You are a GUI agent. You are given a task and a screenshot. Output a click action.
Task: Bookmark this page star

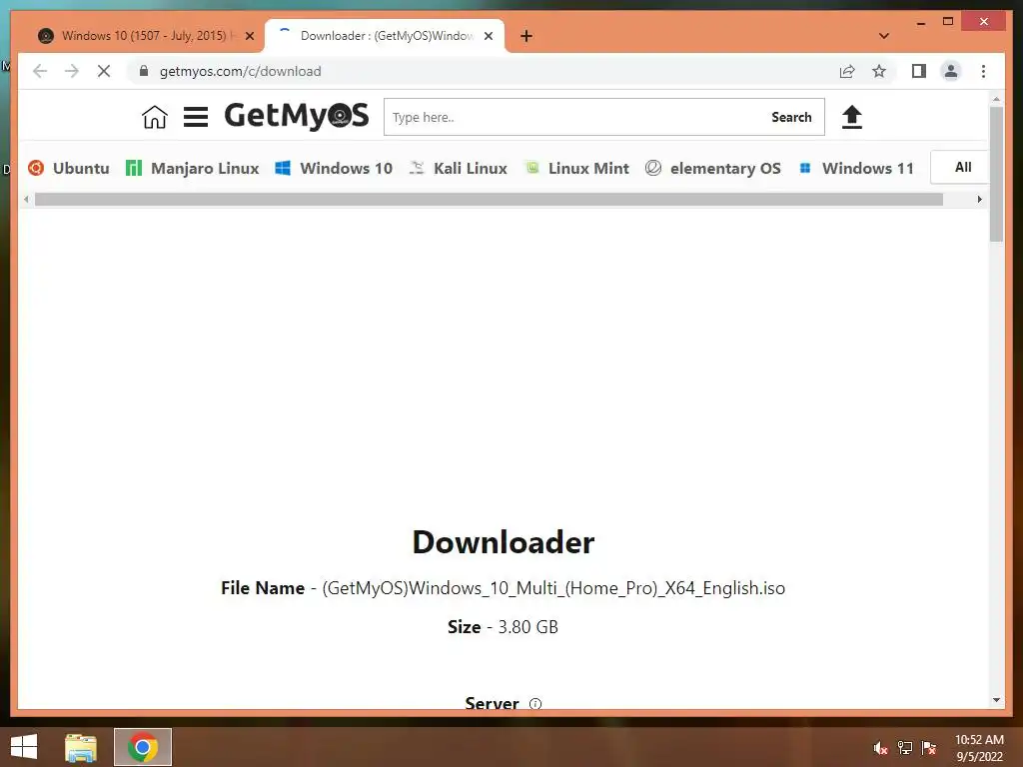[879, 71]
